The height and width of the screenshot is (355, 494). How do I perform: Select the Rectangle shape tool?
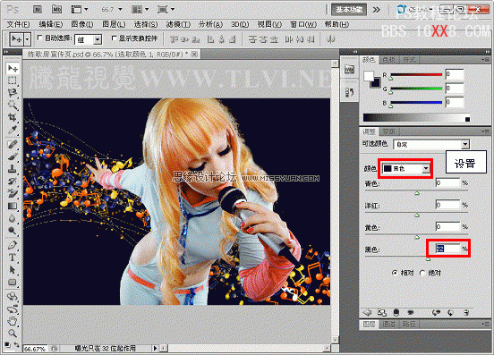[13, 283]
